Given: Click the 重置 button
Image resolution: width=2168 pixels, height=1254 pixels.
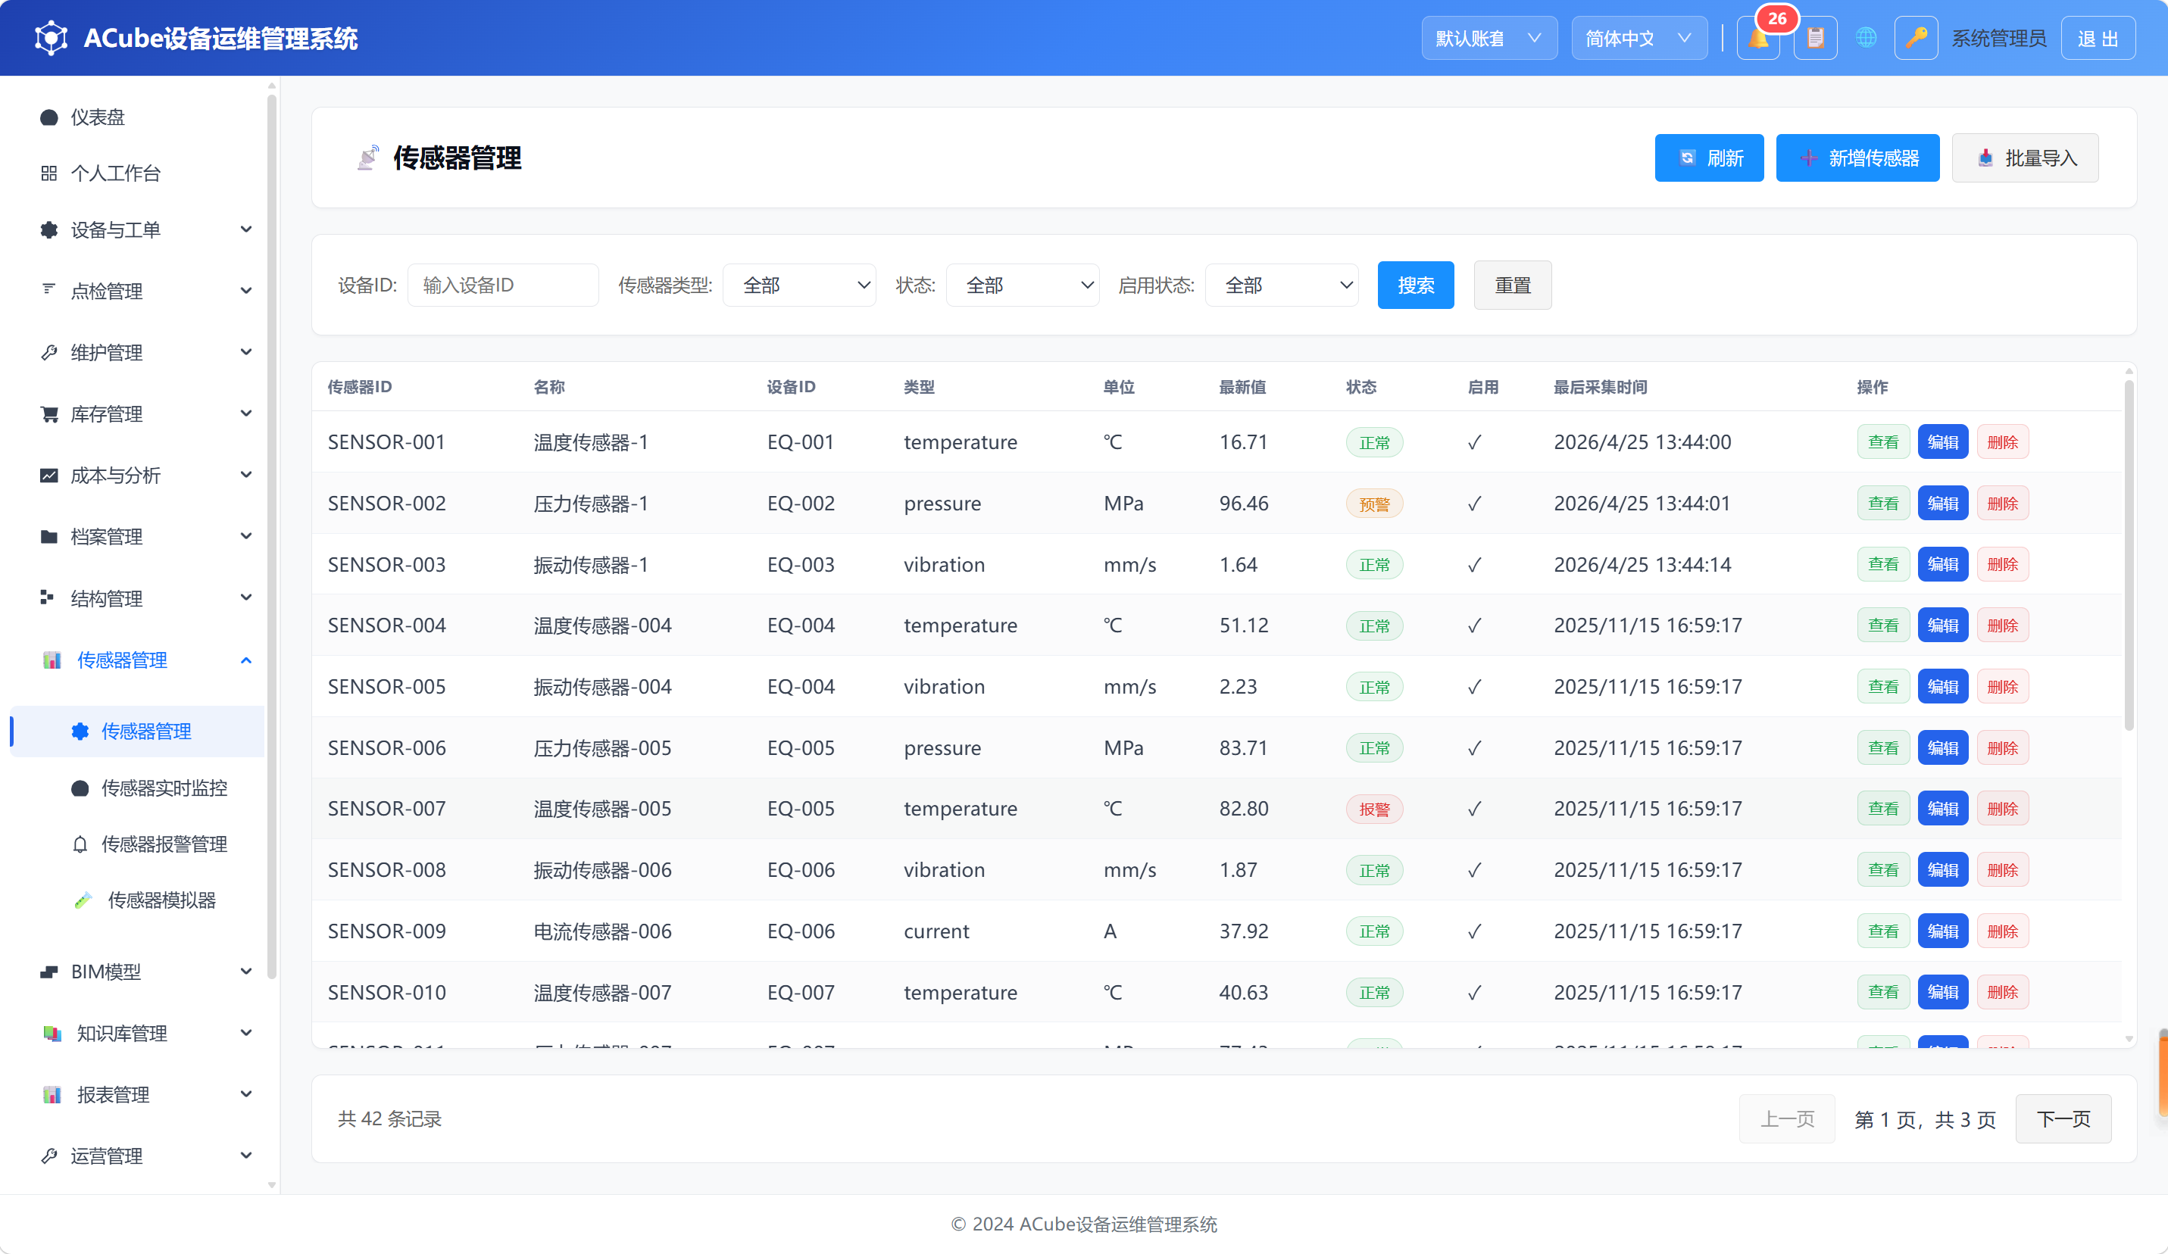Looking at the screenshot, I should point(1513,285).
